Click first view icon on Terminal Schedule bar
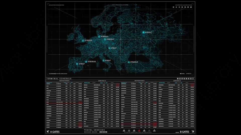The width and height of the screenshot is (241, 135). click(x=178, y=79)
